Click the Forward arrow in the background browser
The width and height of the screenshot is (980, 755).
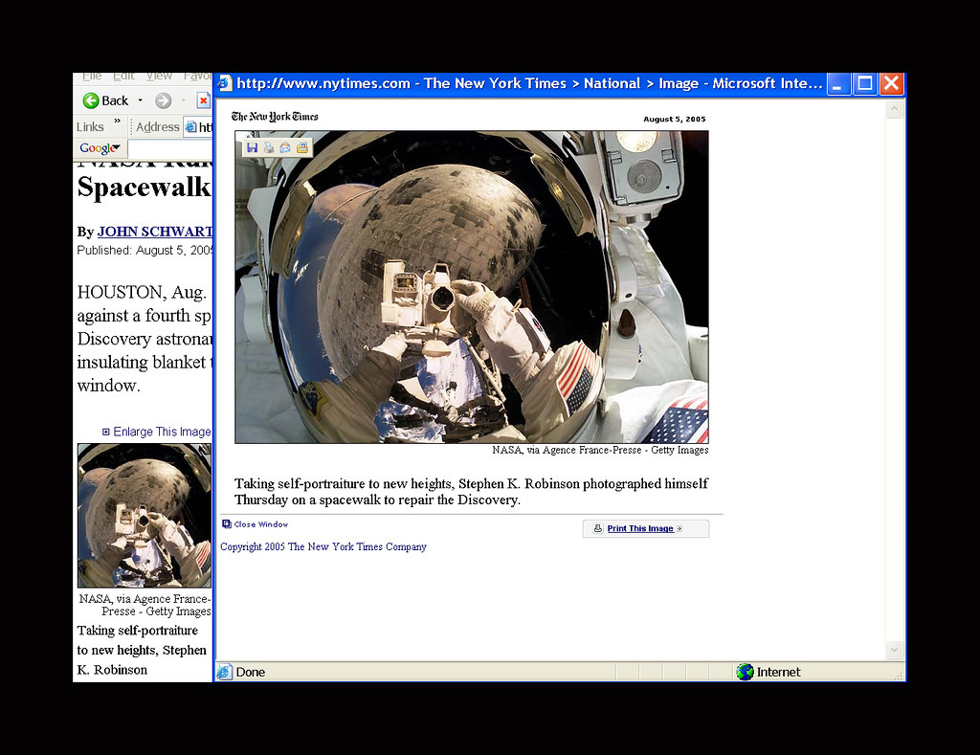tap(163, 100)
